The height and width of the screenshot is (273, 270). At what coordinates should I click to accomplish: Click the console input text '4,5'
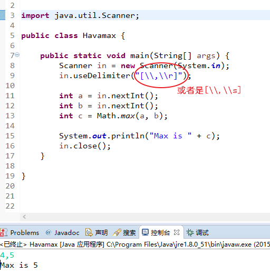click(7, 255)
